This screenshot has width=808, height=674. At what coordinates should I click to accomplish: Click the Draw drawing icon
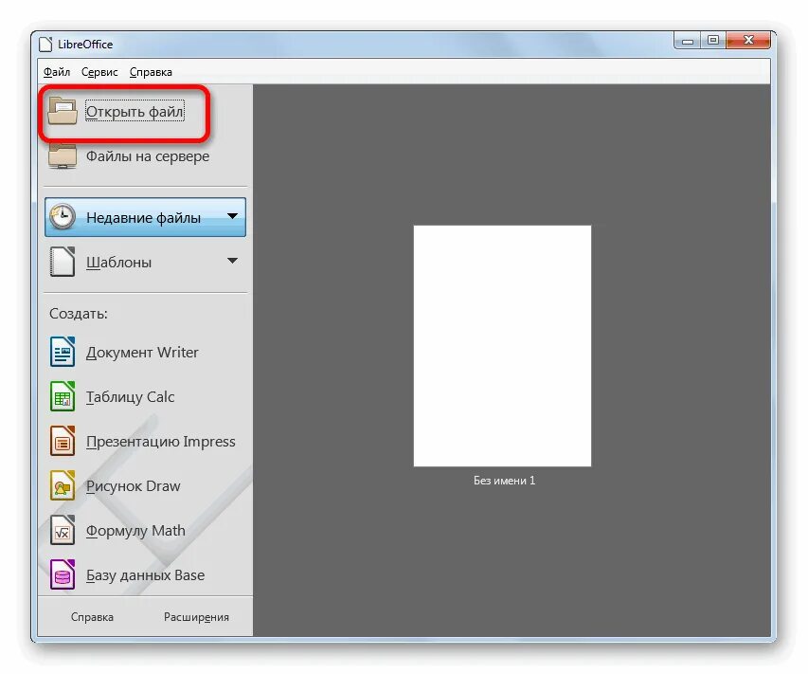point(63,485)
